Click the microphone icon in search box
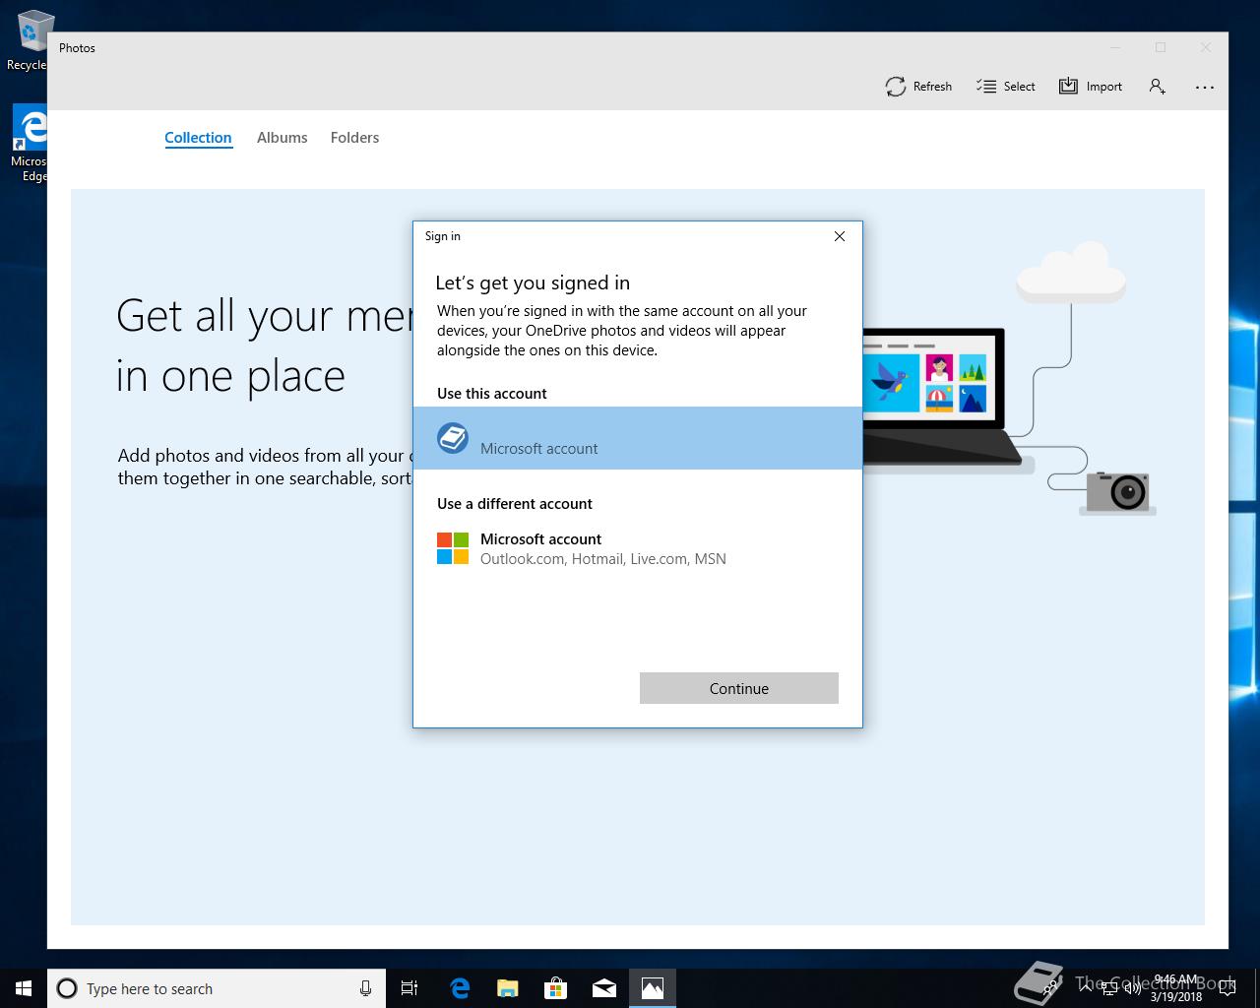The width and height of the screenshot is (1260, 1008). click(365, 988)
